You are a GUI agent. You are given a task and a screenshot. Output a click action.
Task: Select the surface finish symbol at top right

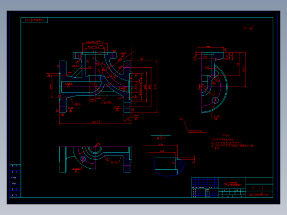(252, 28)
